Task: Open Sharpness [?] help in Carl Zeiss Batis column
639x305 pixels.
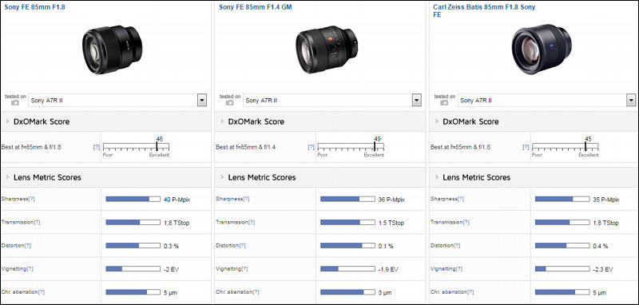Action: (x=461, y=199)
